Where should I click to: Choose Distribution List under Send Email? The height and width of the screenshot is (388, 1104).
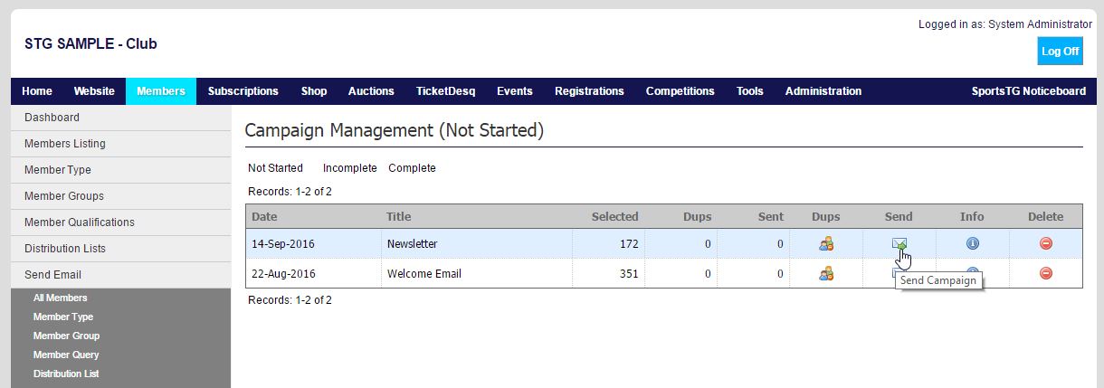pyautogui.click(x=66, y=374)
